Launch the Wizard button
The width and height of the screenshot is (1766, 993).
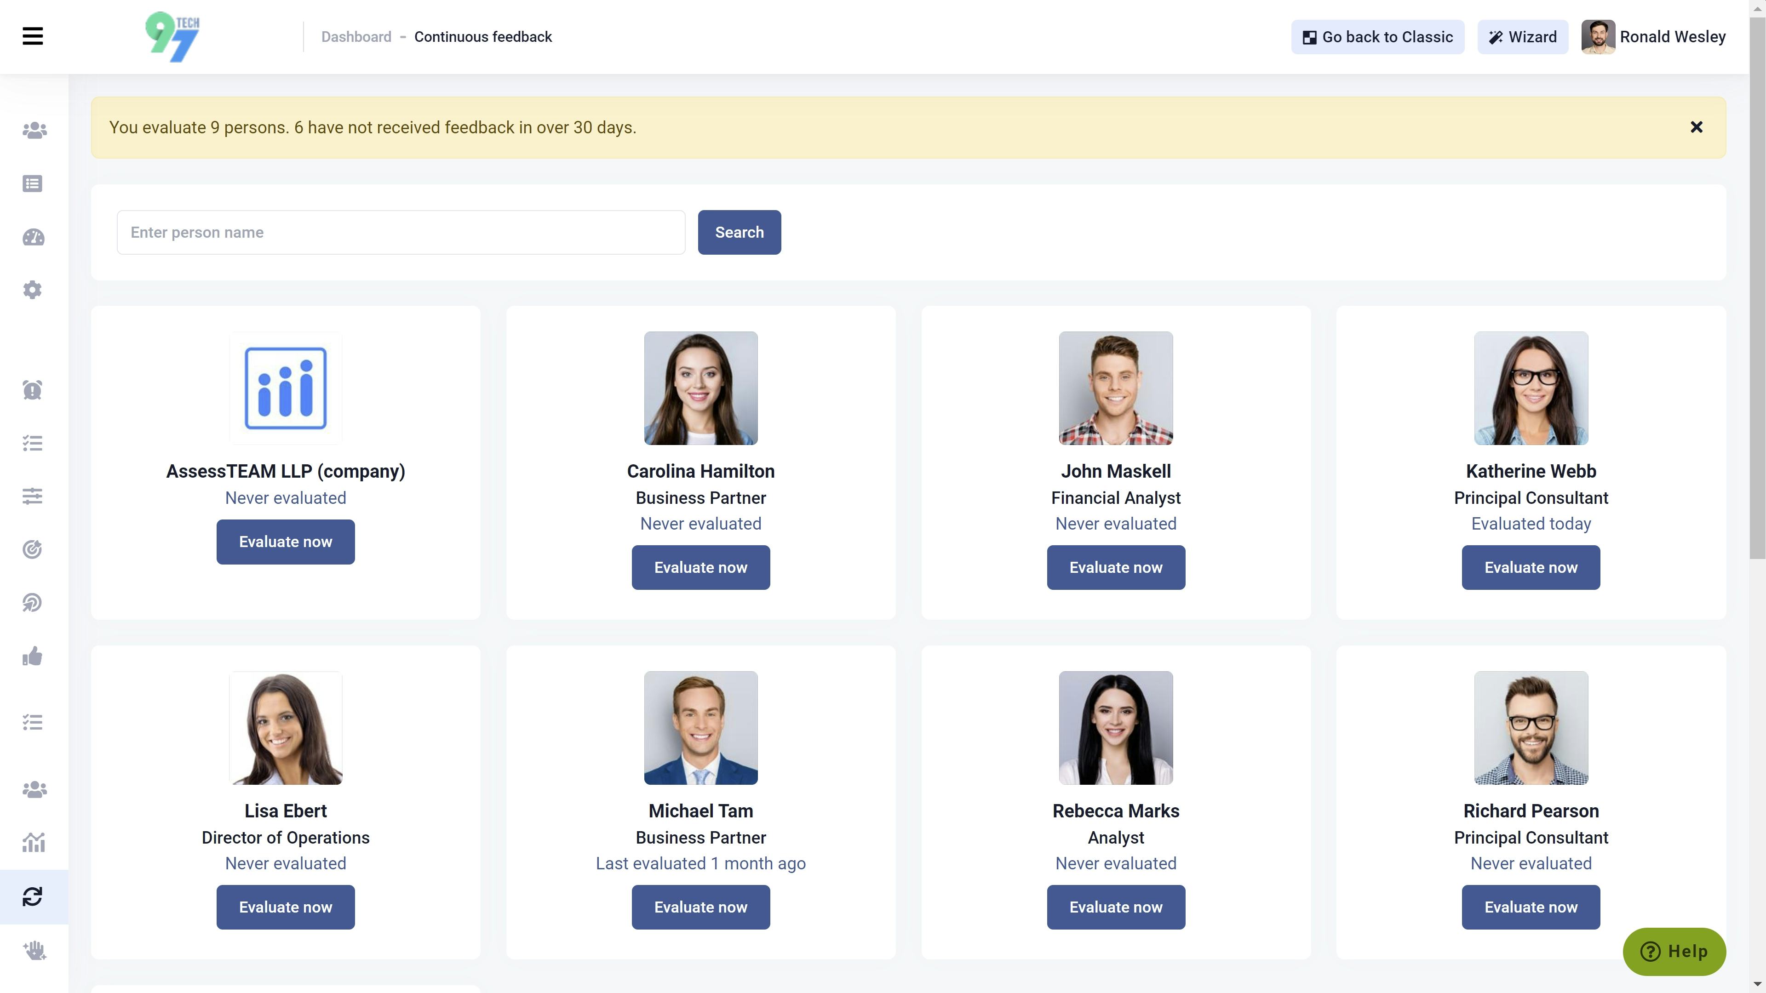click(1522, 37)
